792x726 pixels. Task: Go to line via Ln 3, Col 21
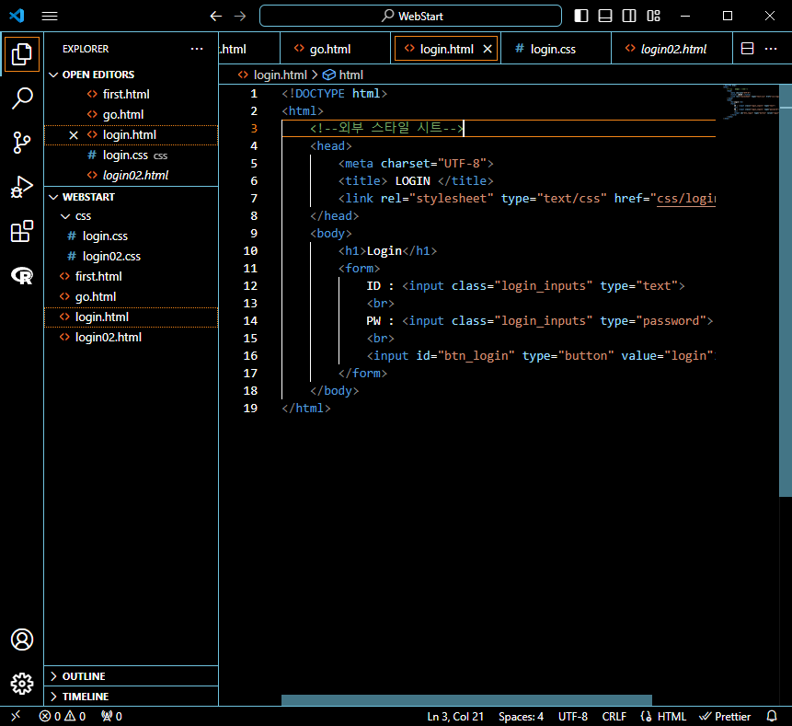[455, 716]
